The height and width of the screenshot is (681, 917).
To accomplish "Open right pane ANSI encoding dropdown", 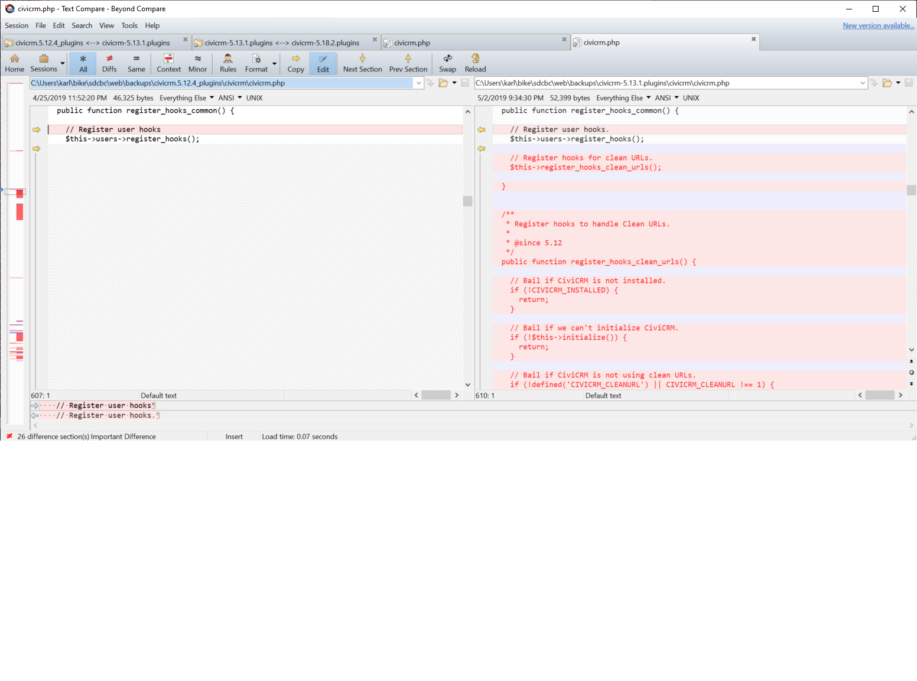I will [x=666, y=98].
